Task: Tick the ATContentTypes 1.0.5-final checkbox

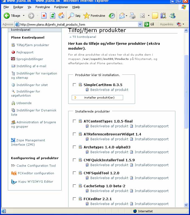Action: pos(74,121)
